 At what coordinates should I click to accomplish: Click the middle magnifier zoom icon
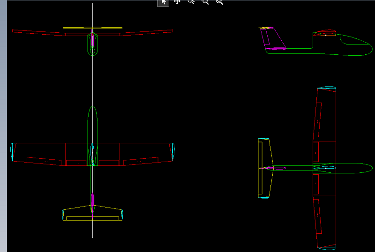coord(205,2)
